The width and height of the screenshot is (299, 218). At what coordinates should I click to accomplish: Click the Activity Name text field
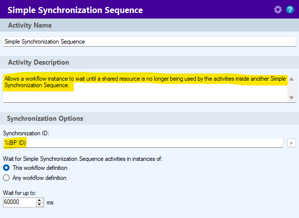pos(150,42)
